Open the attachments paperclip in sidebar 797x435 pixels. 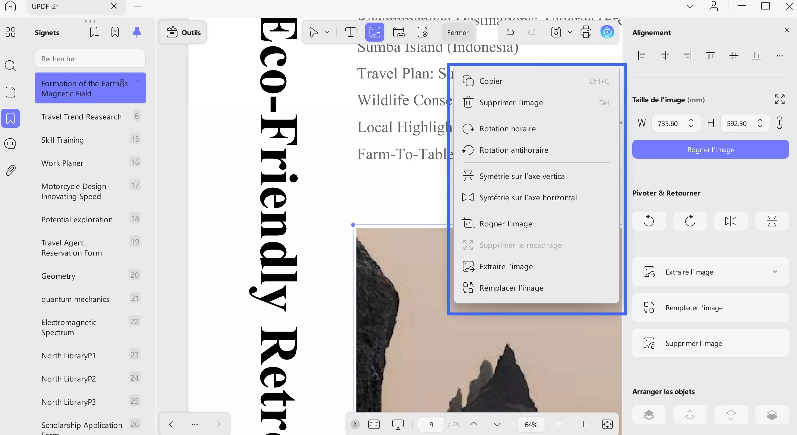[10, 170]
